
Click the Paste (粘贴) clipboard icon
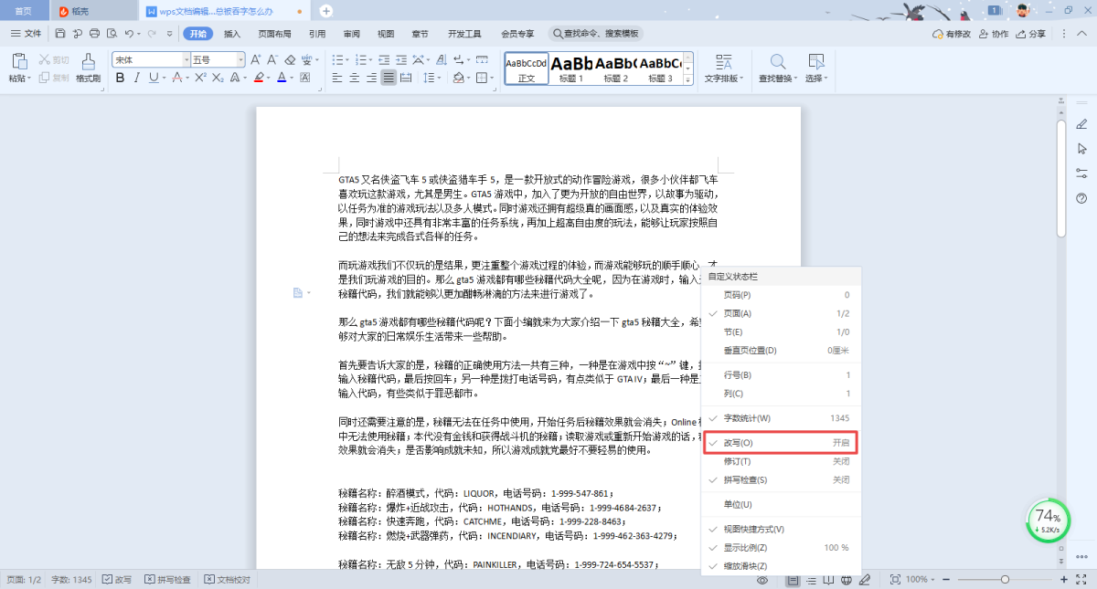click(x=18, y=62)
